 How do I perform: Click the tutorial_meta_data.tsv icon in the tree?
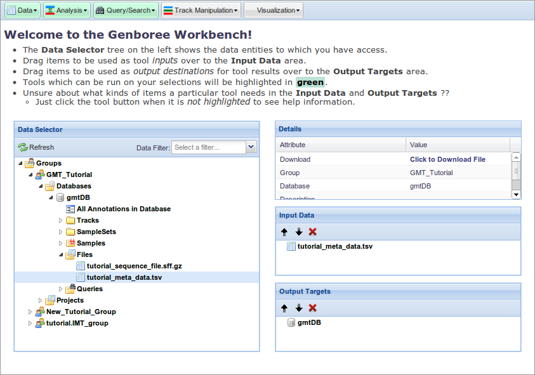pyautogui.click(x=81, y=277)
